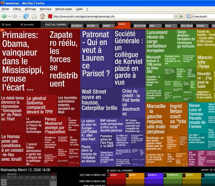Expand the permalink plus icon
215x186 pixels.
pos(21,25)
